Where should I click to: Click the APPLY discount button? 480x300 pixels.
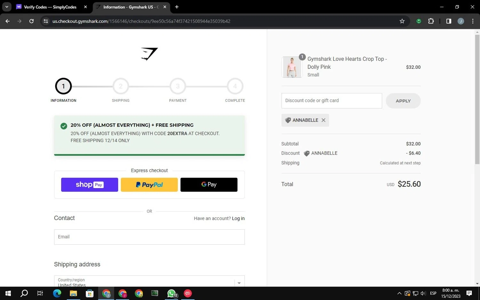point(403,101)
